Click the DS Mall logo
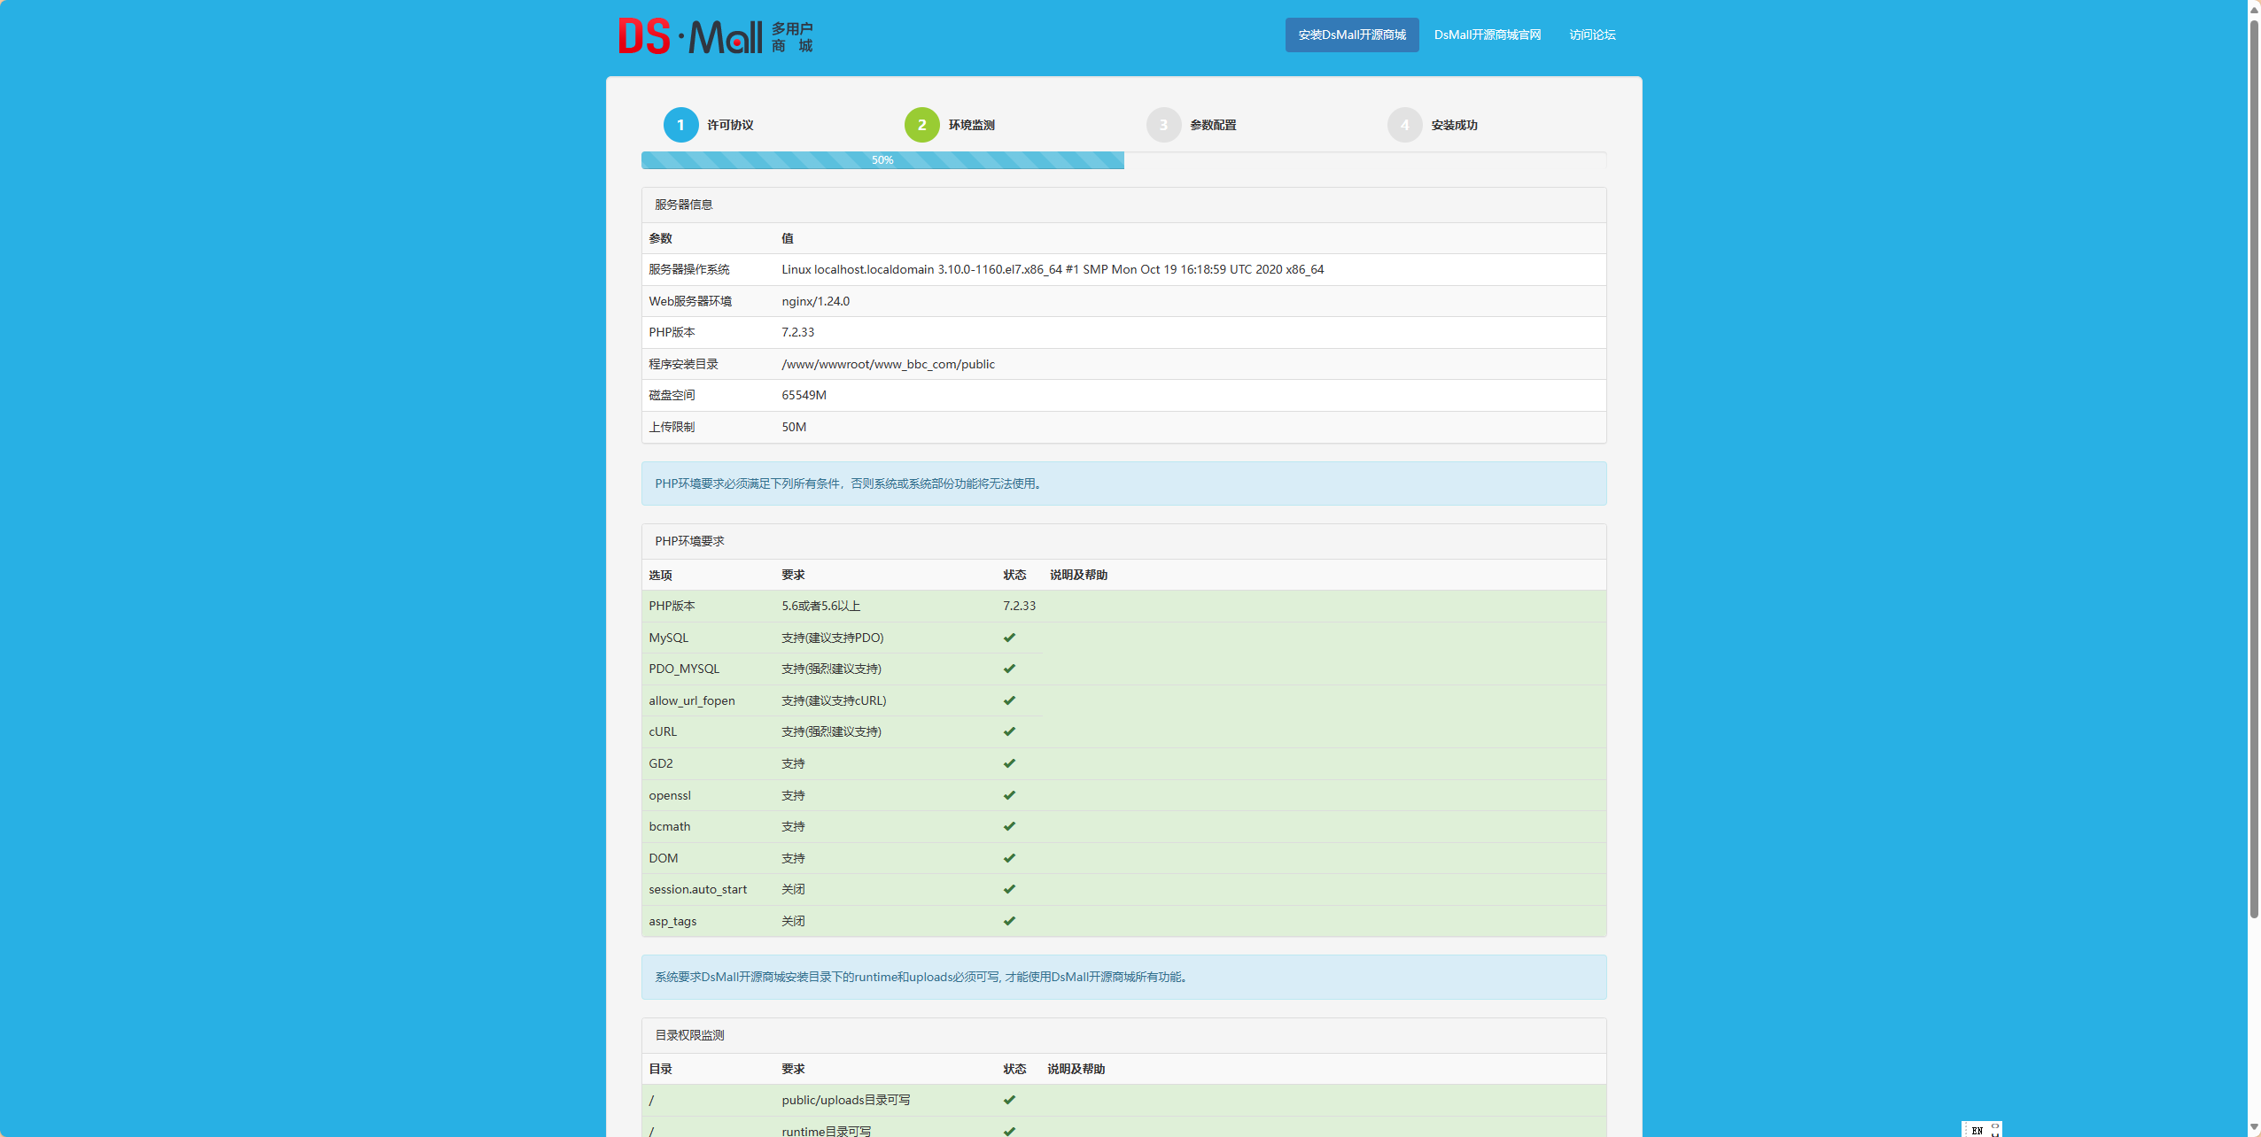This screenshot has width=2261, height=1137. tap(716, 36)
